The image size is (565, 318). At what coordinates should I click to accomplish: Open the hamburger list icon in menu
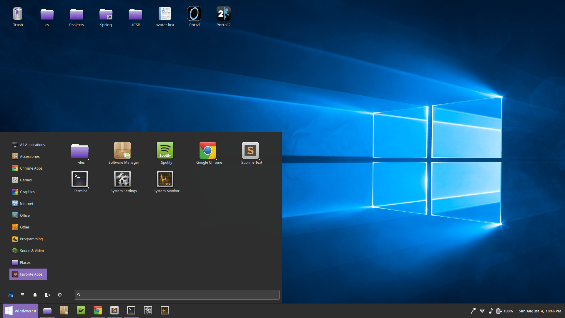click(23, 295)
